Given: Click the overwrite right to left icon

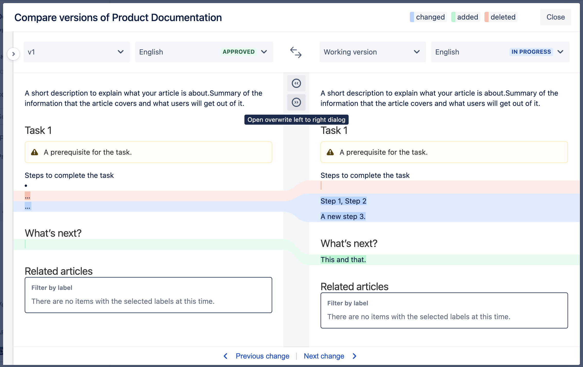Looking at the screenshot, I should click(296, 83).
